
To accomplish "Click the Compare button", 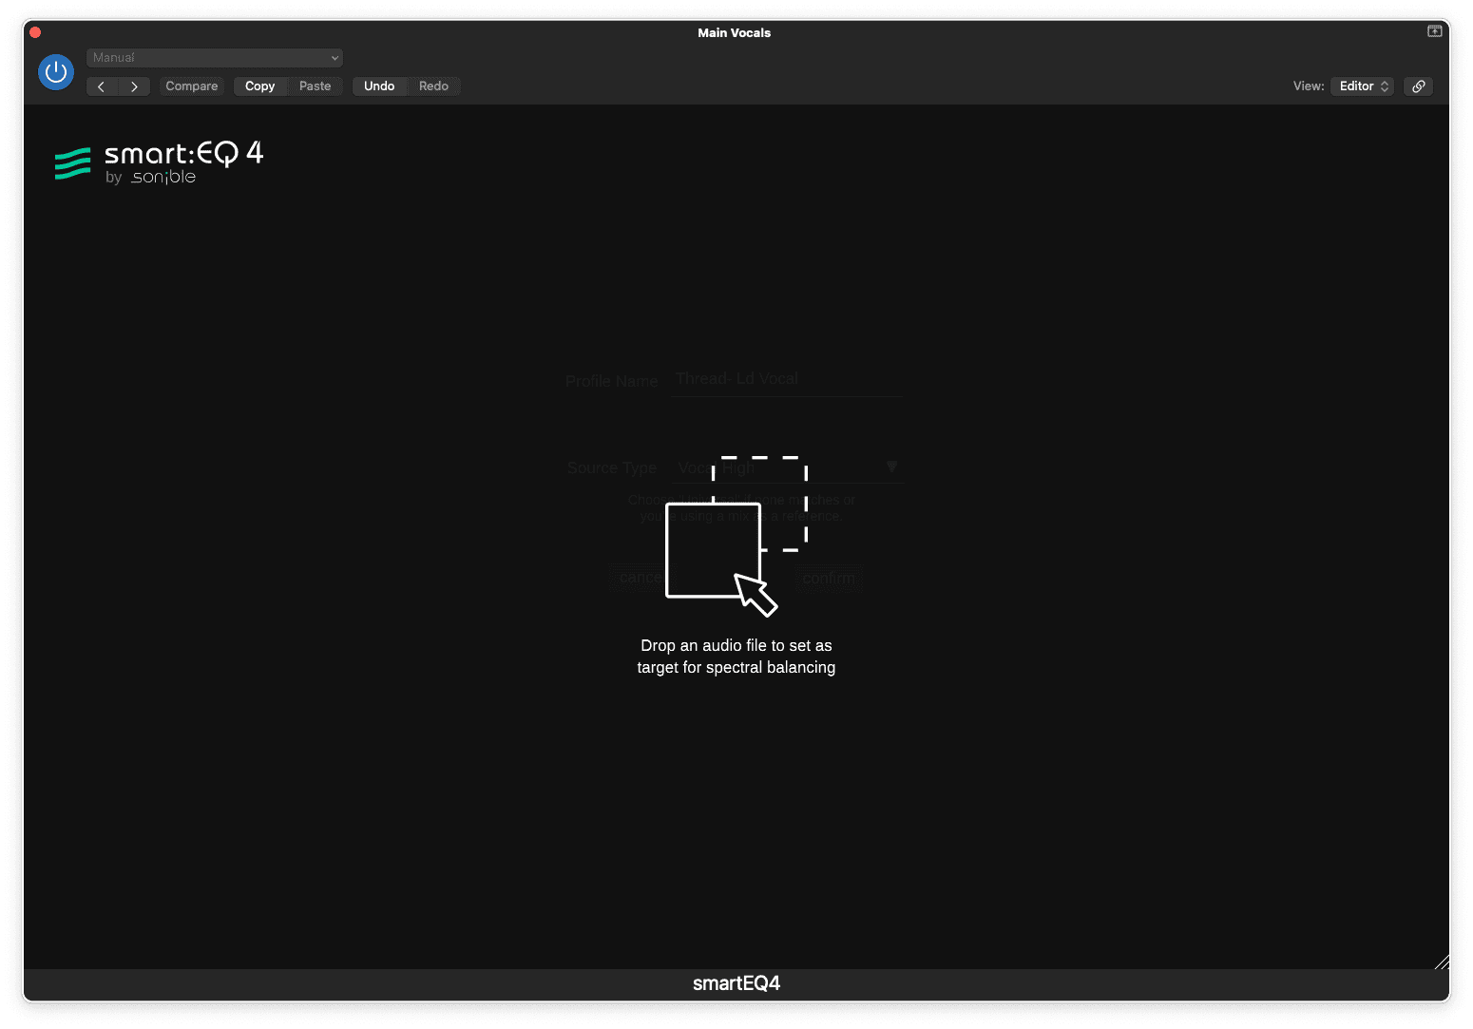I will coord(192,86).
